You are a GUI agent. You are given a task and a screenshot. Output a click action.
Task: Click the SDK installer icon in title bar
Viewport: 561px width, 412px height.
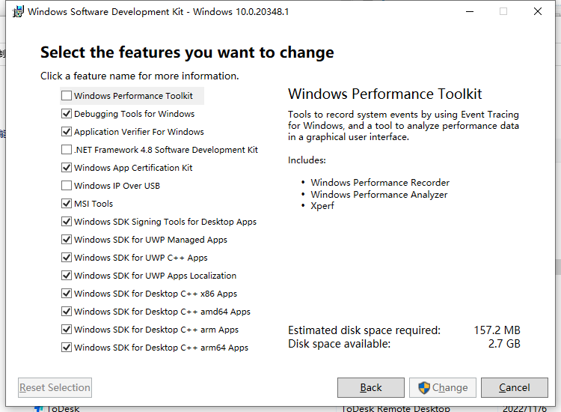pos(18,11)
